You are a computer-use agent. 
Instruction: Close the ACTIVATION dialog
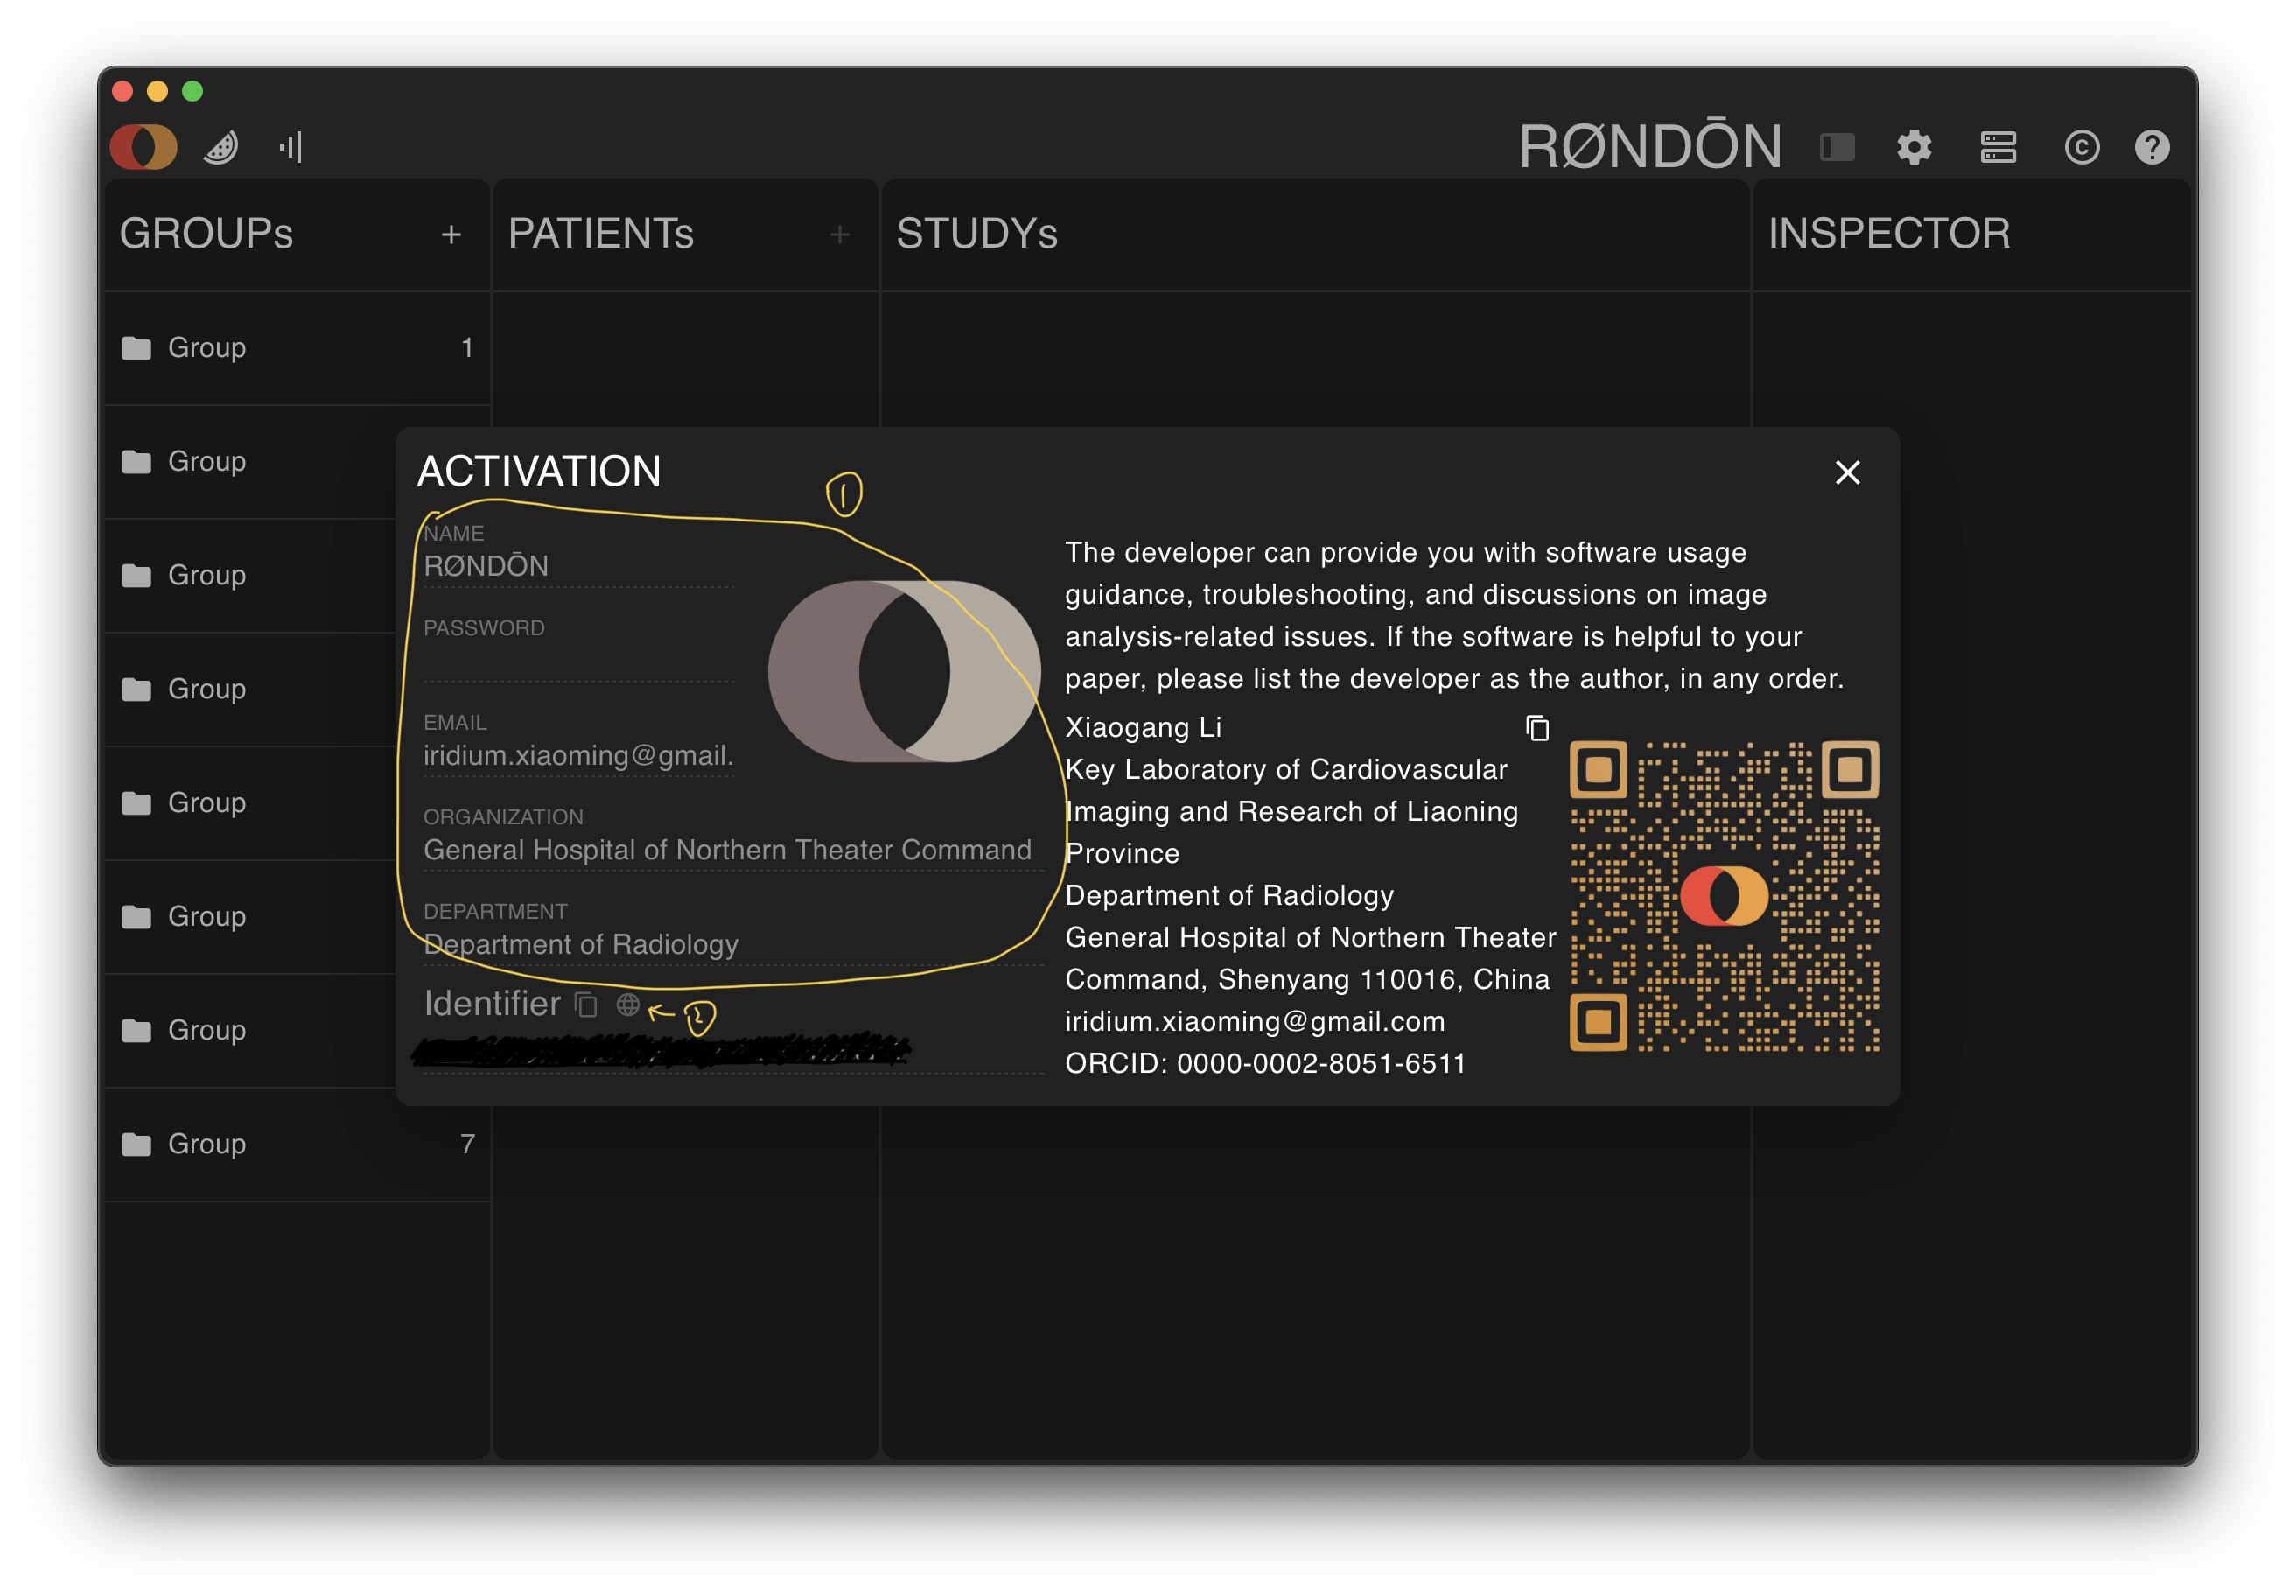pos(1847,472)
